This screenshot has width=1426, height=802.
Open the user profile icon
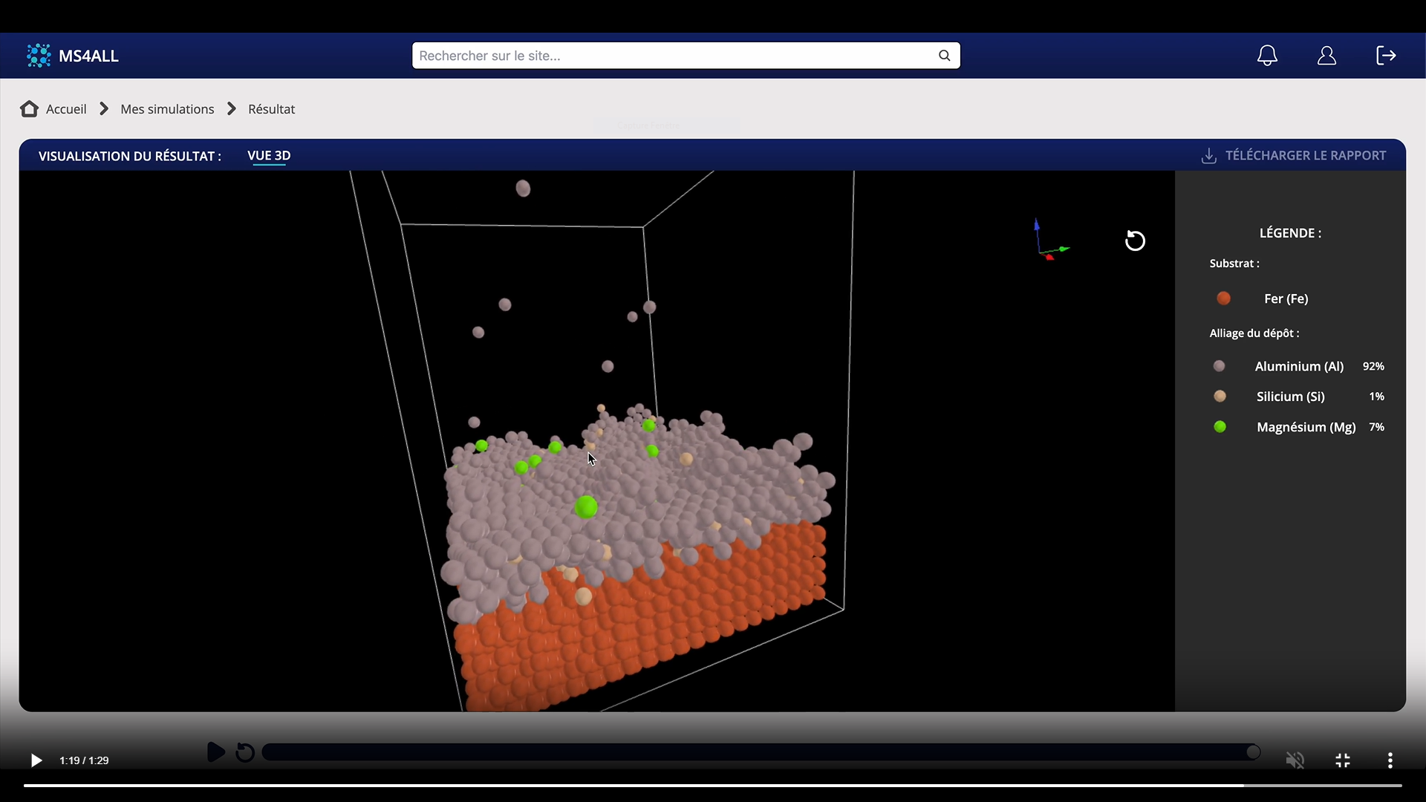(x=1326, y=56)
